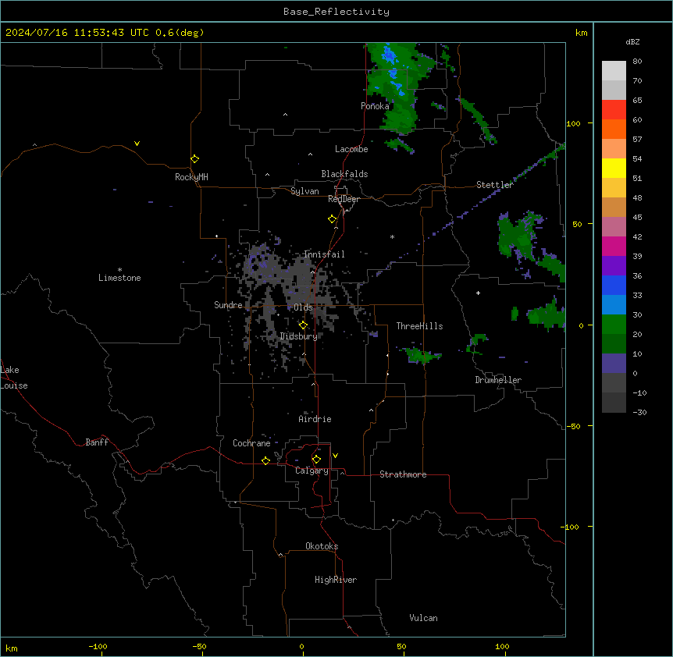
Task: Select the yellow diamond marker above Didsbury
Action: pyautogui.click(x=304, y=325)
